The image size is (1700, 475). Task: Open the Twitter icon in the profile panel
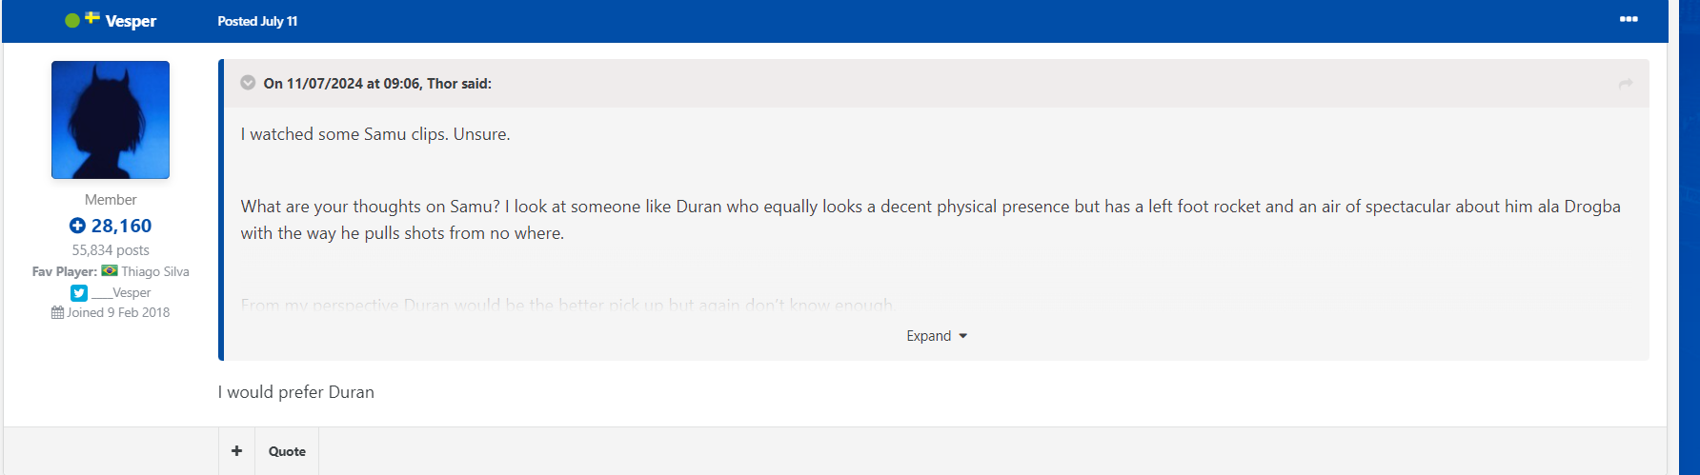click(x=79, y=293)
